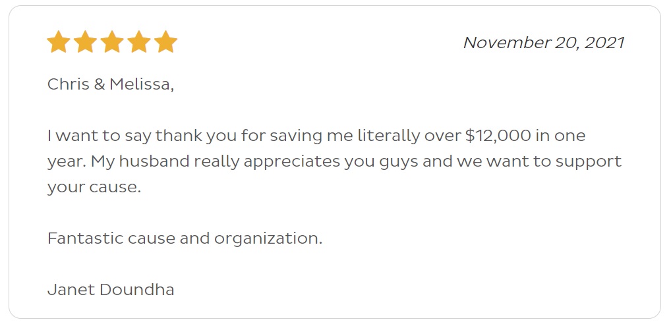The image size is (669, 326).
Task: Click the reviewer name Janet Doundha
Action: [x=111, y=290]
